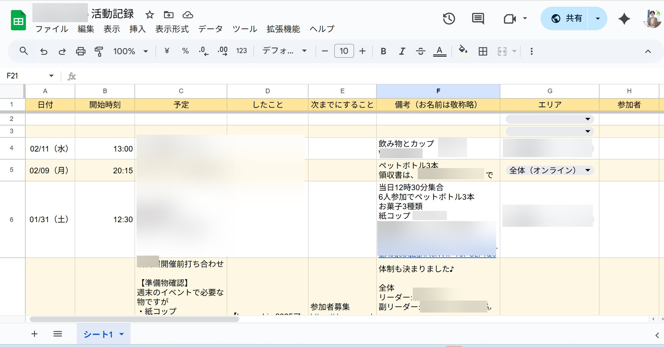Expand the 全体（オンライン）area dropdown
The width and height of the screenshot is (664, 347).
coord(587,171)
